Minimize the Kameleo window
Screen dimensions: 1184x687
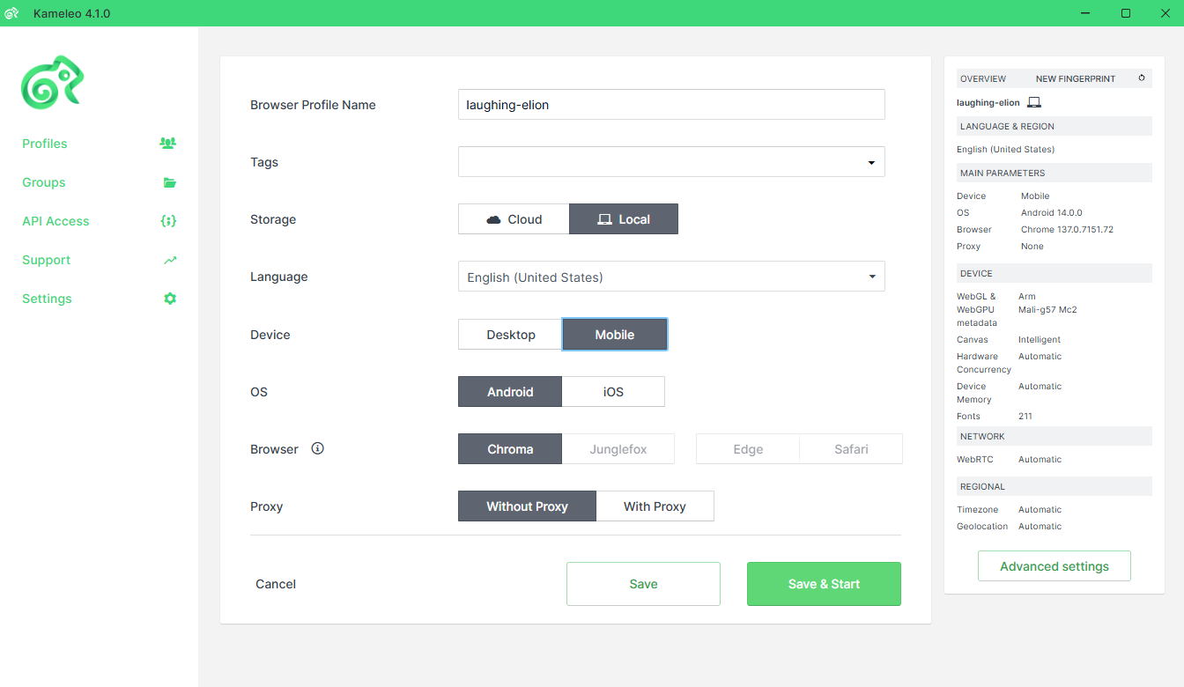pyautogui.click(x=1086, y=13)
